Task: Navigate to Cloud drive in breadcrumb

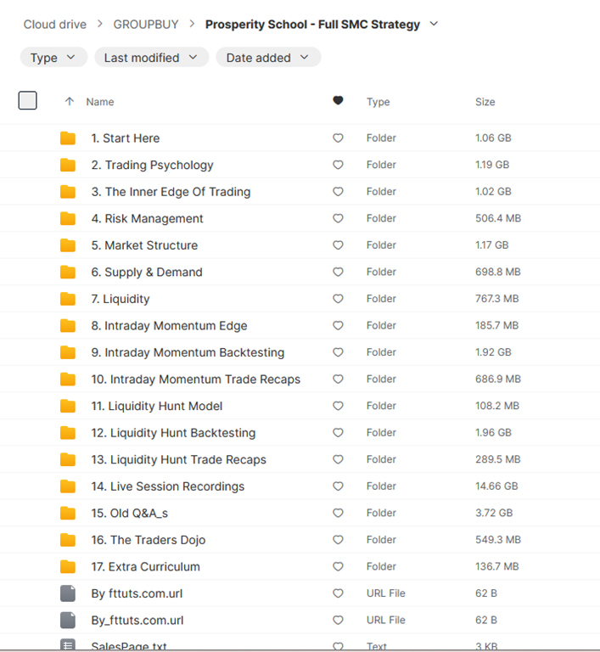Action: [54, 25]
